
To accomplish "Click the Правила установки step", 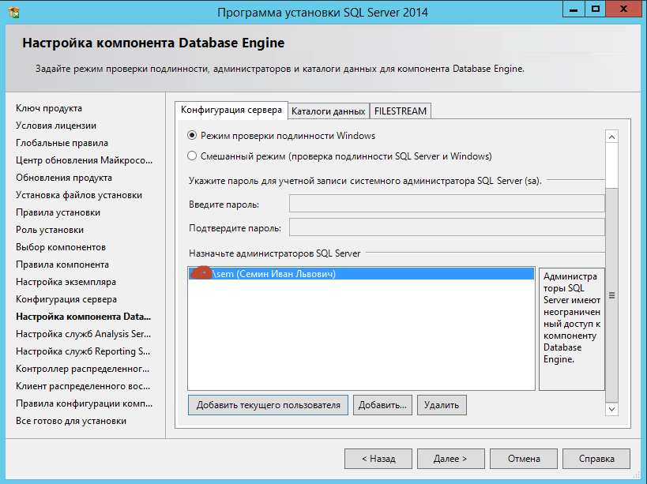I will [58, 212].
